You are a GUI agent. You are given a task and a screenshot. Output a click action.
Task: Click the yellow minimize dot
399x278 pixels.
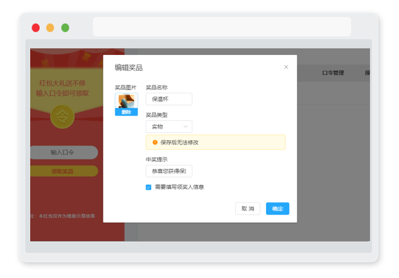click(x=50, y=28)
